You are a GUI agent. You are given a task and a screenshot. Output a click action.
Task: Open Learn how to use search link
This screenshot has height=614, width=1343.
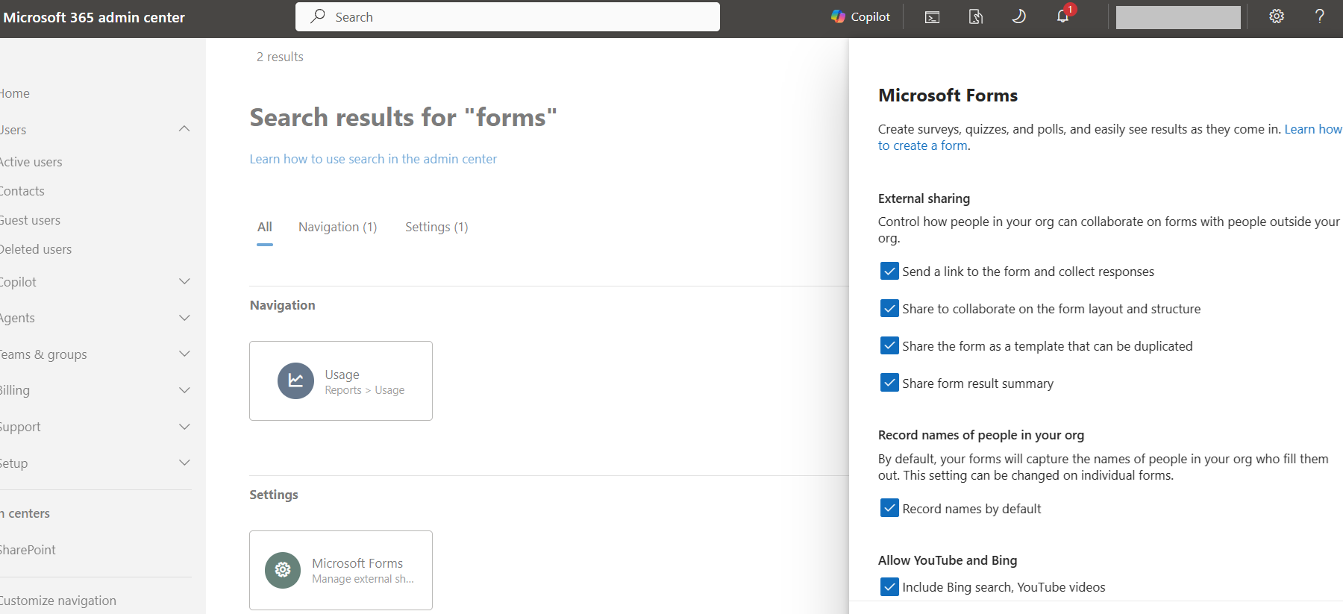tap(373, 159)
